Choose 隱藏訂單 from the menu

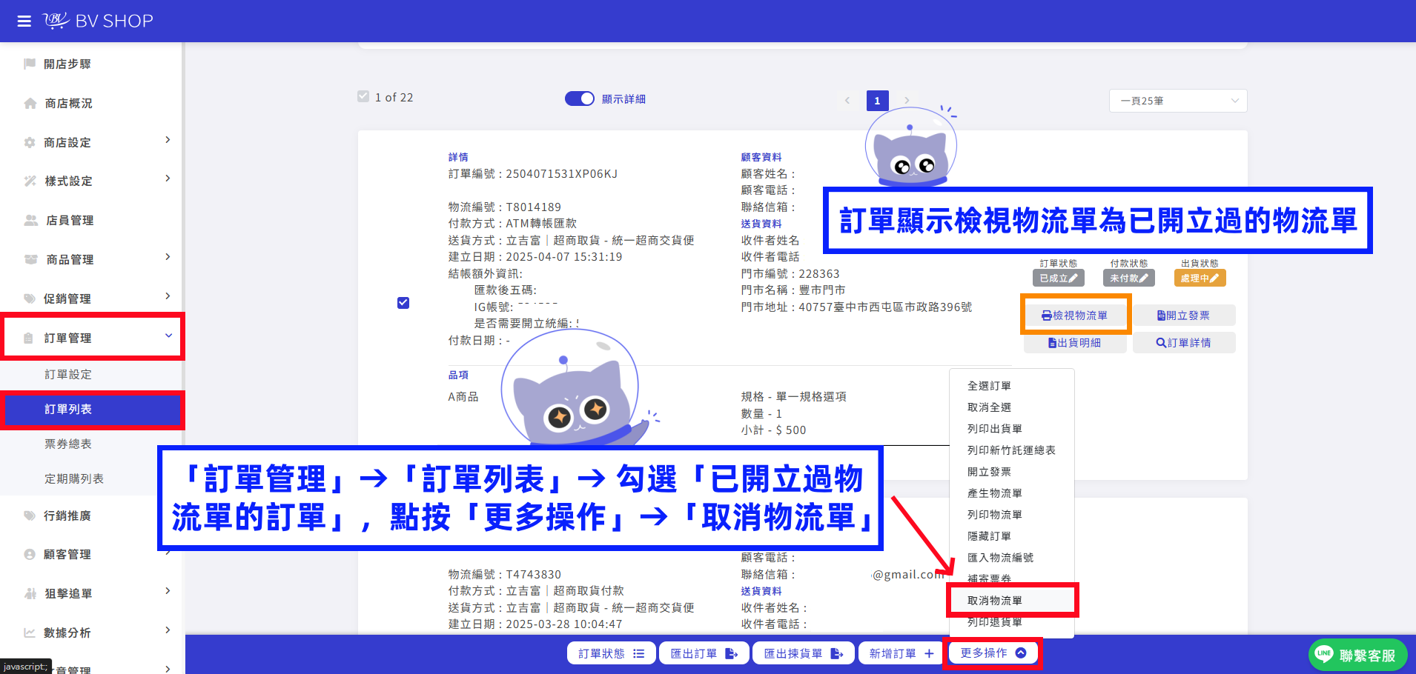click(x=1012, y=536)
